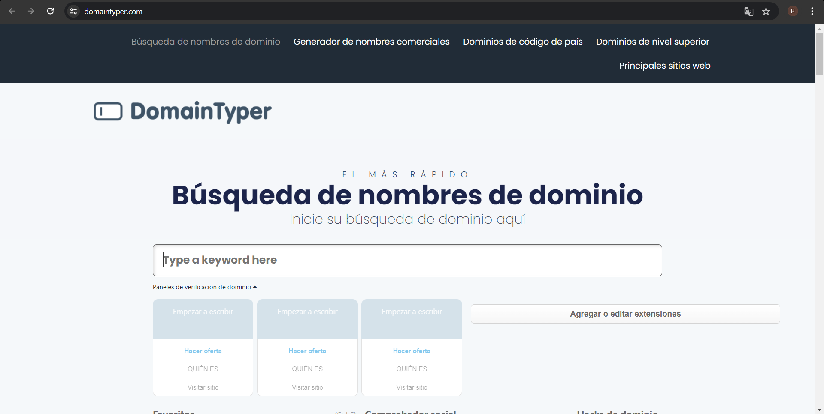Open the Chrome three-dot menu

point(812,11)
